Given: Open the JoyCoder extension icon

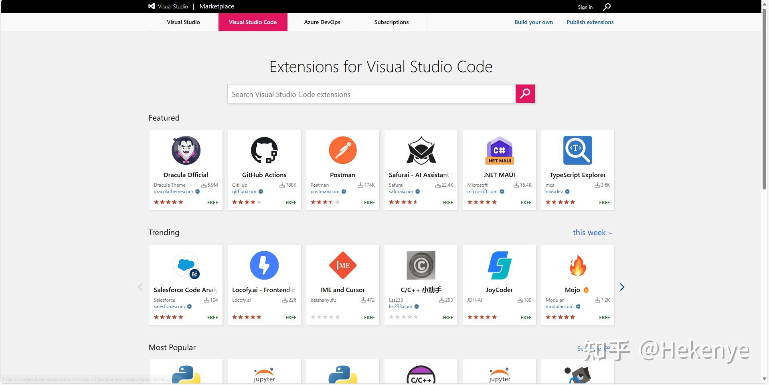Looking at the screenshot, I should click(x=499, y=265).
